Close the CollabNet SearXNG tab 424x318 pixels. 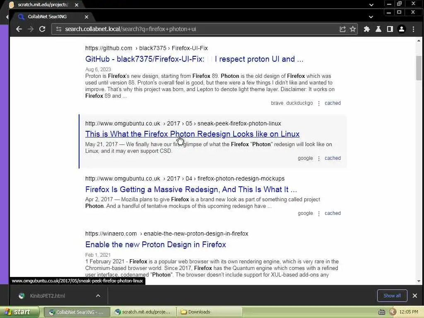pyautogui.click(x=86, y=17)
